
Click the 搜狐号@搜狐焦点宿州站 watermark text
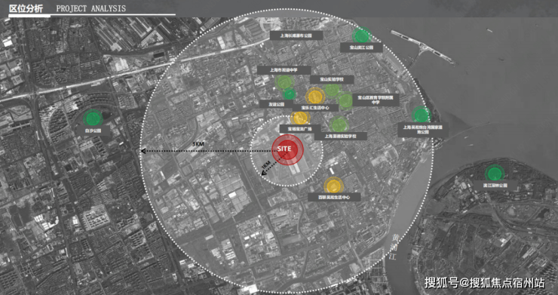(x=484, y=283)
